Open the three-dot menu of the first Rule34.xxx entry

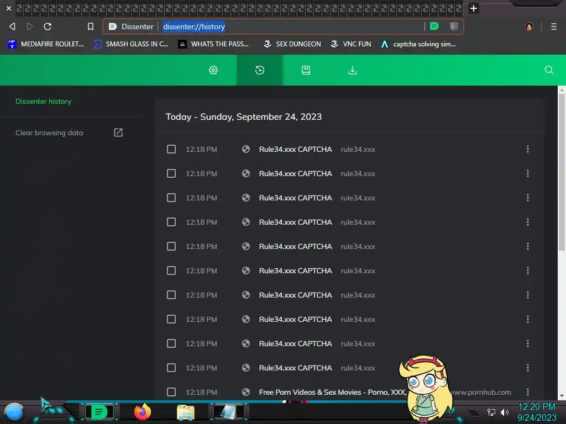(528, 149)
